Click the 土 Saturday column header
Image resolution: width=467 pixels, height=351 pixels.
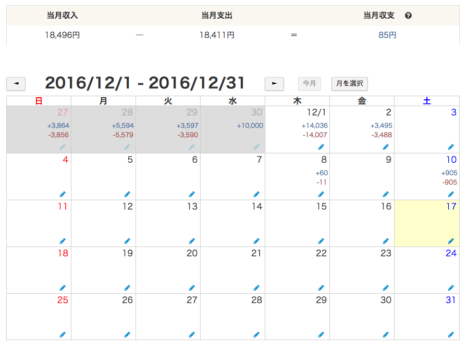tap(427, 101)
